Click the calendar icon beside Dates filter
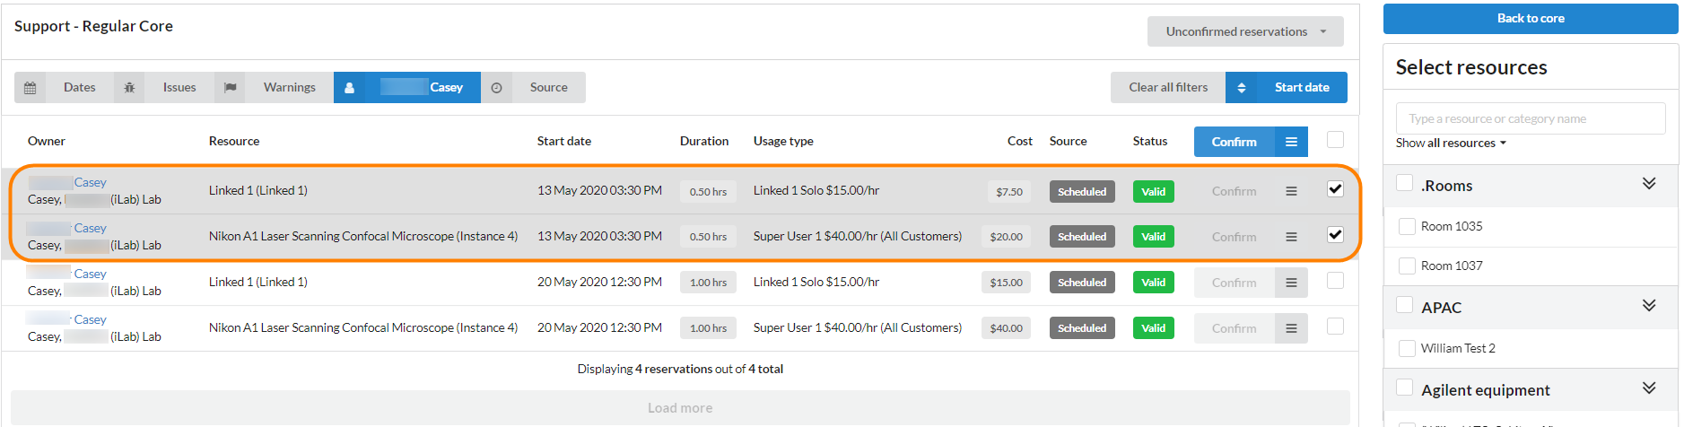Viewport: 1684px width, 427px height. tap(31, 88)
